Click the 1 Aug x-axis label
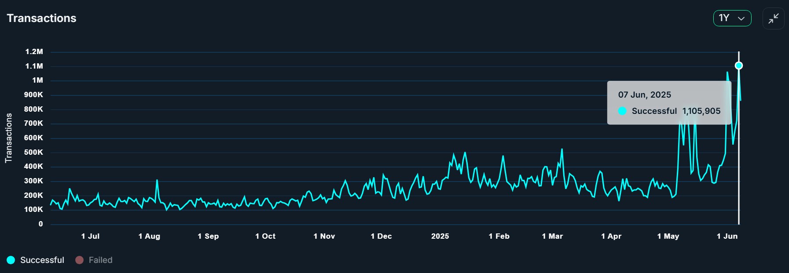 [149, 236]
